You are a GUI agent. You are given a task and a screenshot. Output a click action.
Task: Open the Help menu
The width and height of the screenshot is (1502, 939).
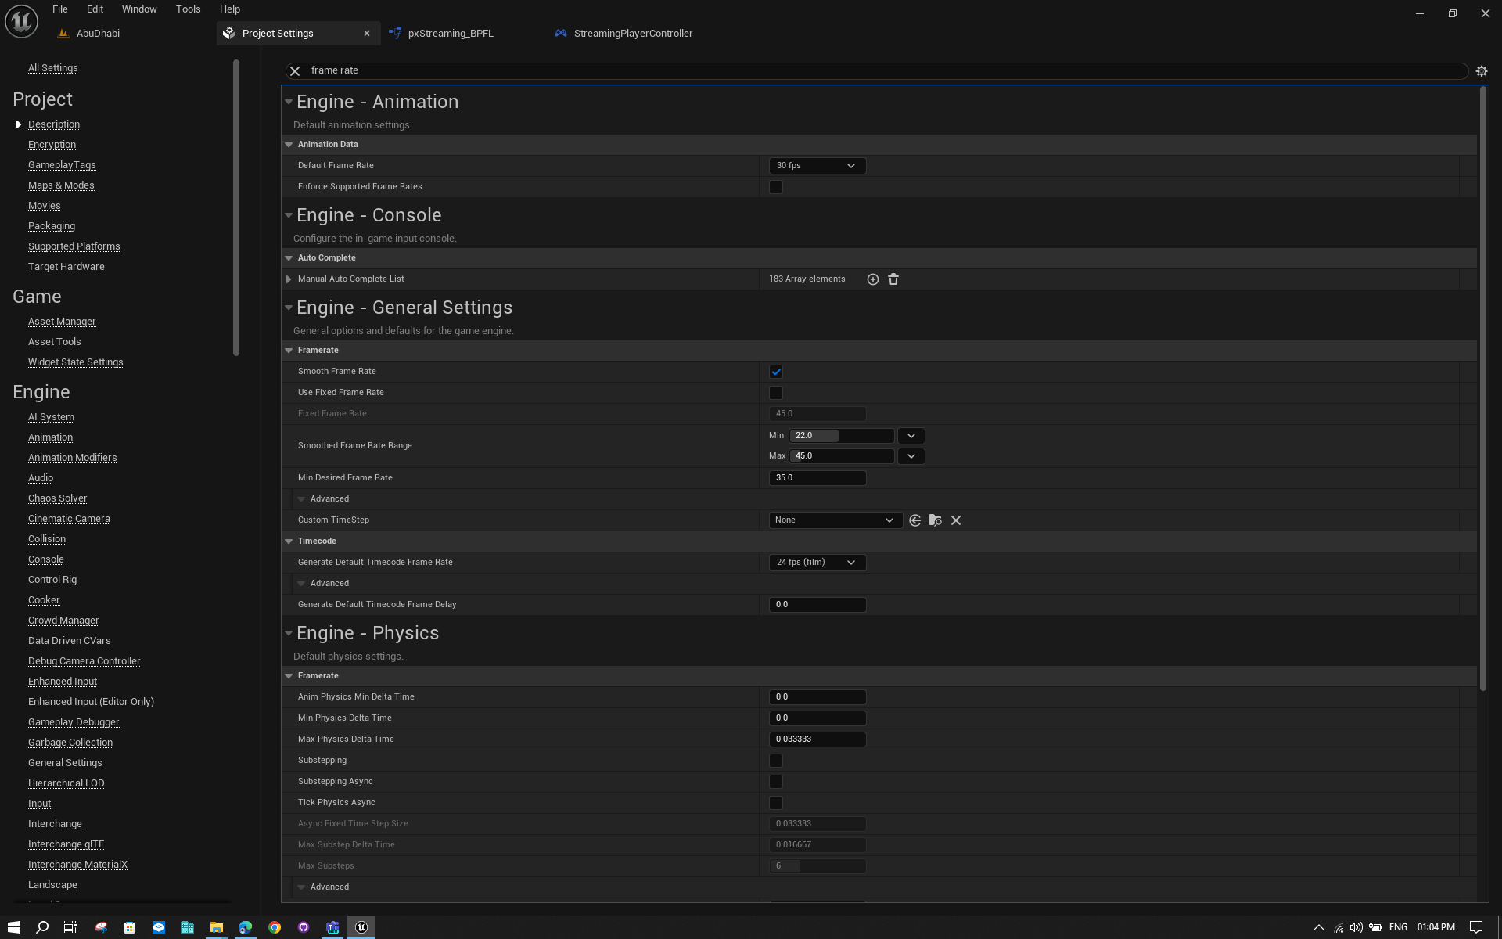pyautogui.click(x=230, y=9)
